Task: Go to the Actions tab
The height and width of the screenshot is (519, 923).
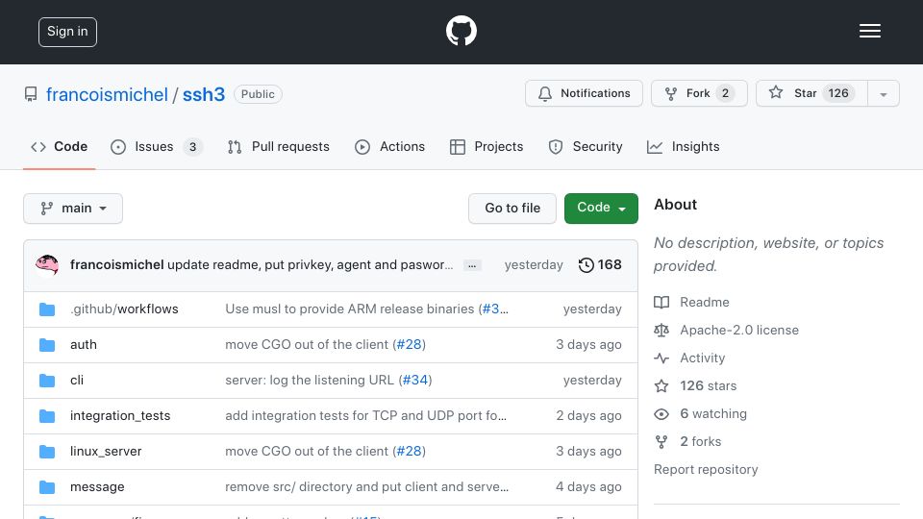Action: pyautogui.click(x=389, y=146)
